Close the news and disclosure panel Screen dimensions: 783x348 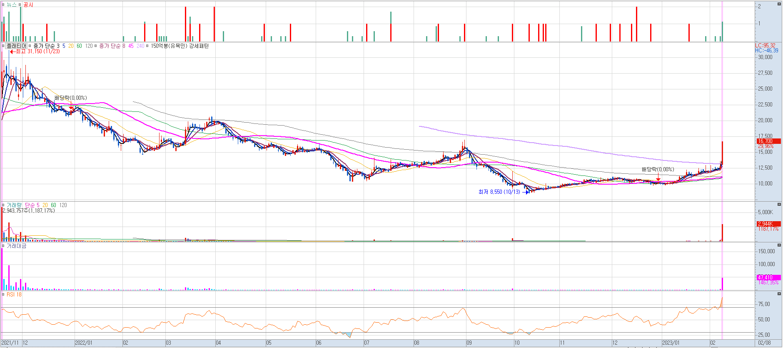pos(779,4)
